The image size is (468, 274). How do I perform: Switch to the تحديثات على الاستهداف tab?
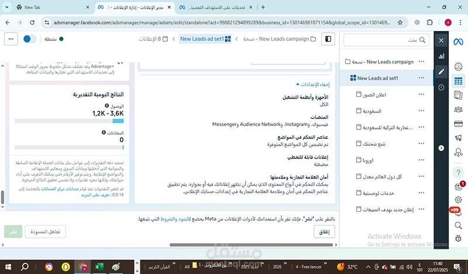pyautogui.click(x=216, y=7)
